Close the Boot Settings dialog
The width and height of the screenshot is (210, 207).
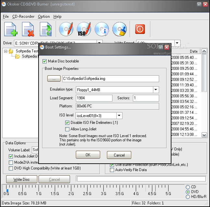[x=167, y=47]
